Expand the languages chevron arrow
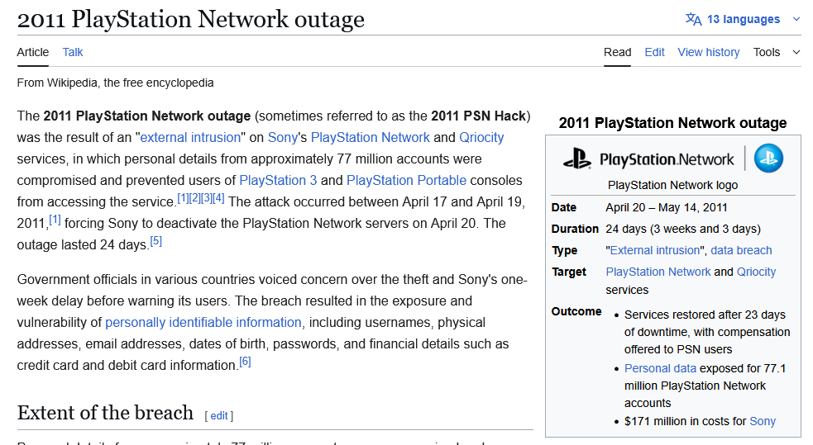The width and height of the screenshot is (813, 445). pyautogui.click(x=796, y=19)
